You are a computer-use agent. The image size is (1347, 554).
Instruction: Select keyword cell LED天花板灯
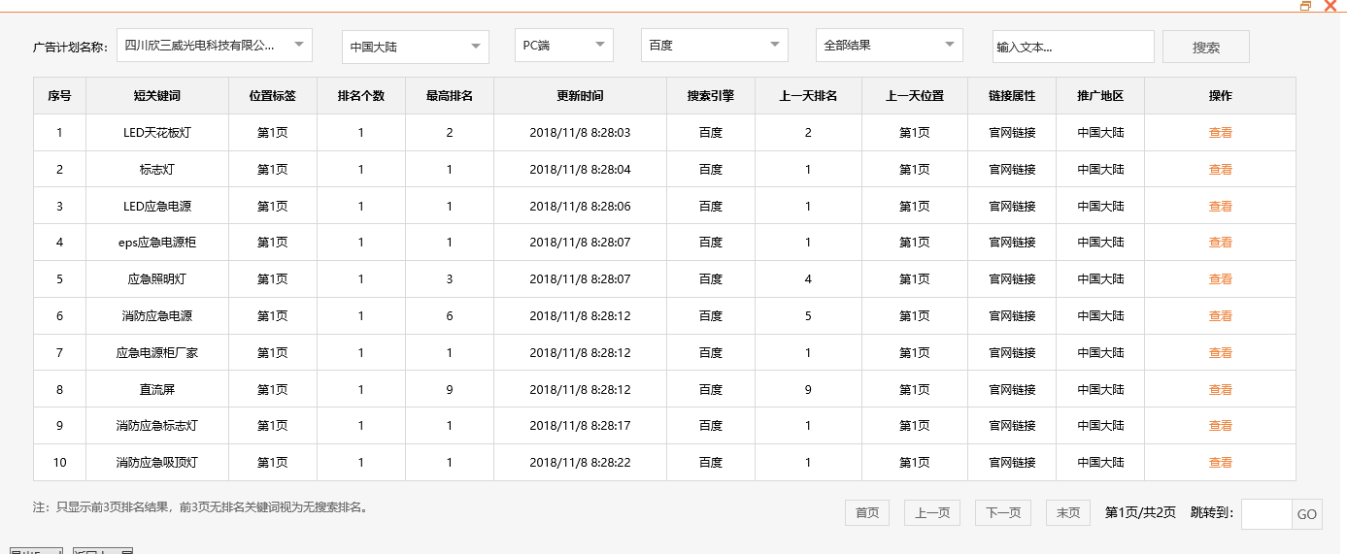(x=157, y=133)
